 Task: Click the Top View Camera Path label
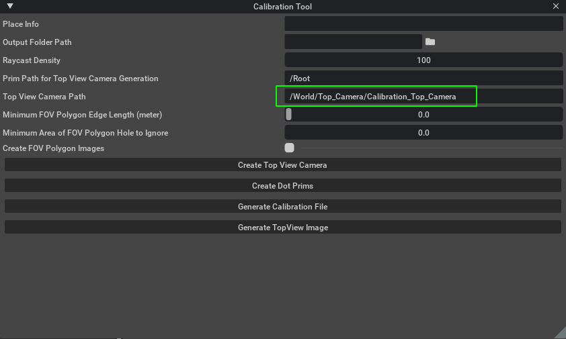point(44,97)
